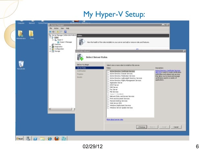The height and width of the screenshot is (154, 206).
Task: Open Windows Explorer from the taskbar
Action: [x=42, y=139]
